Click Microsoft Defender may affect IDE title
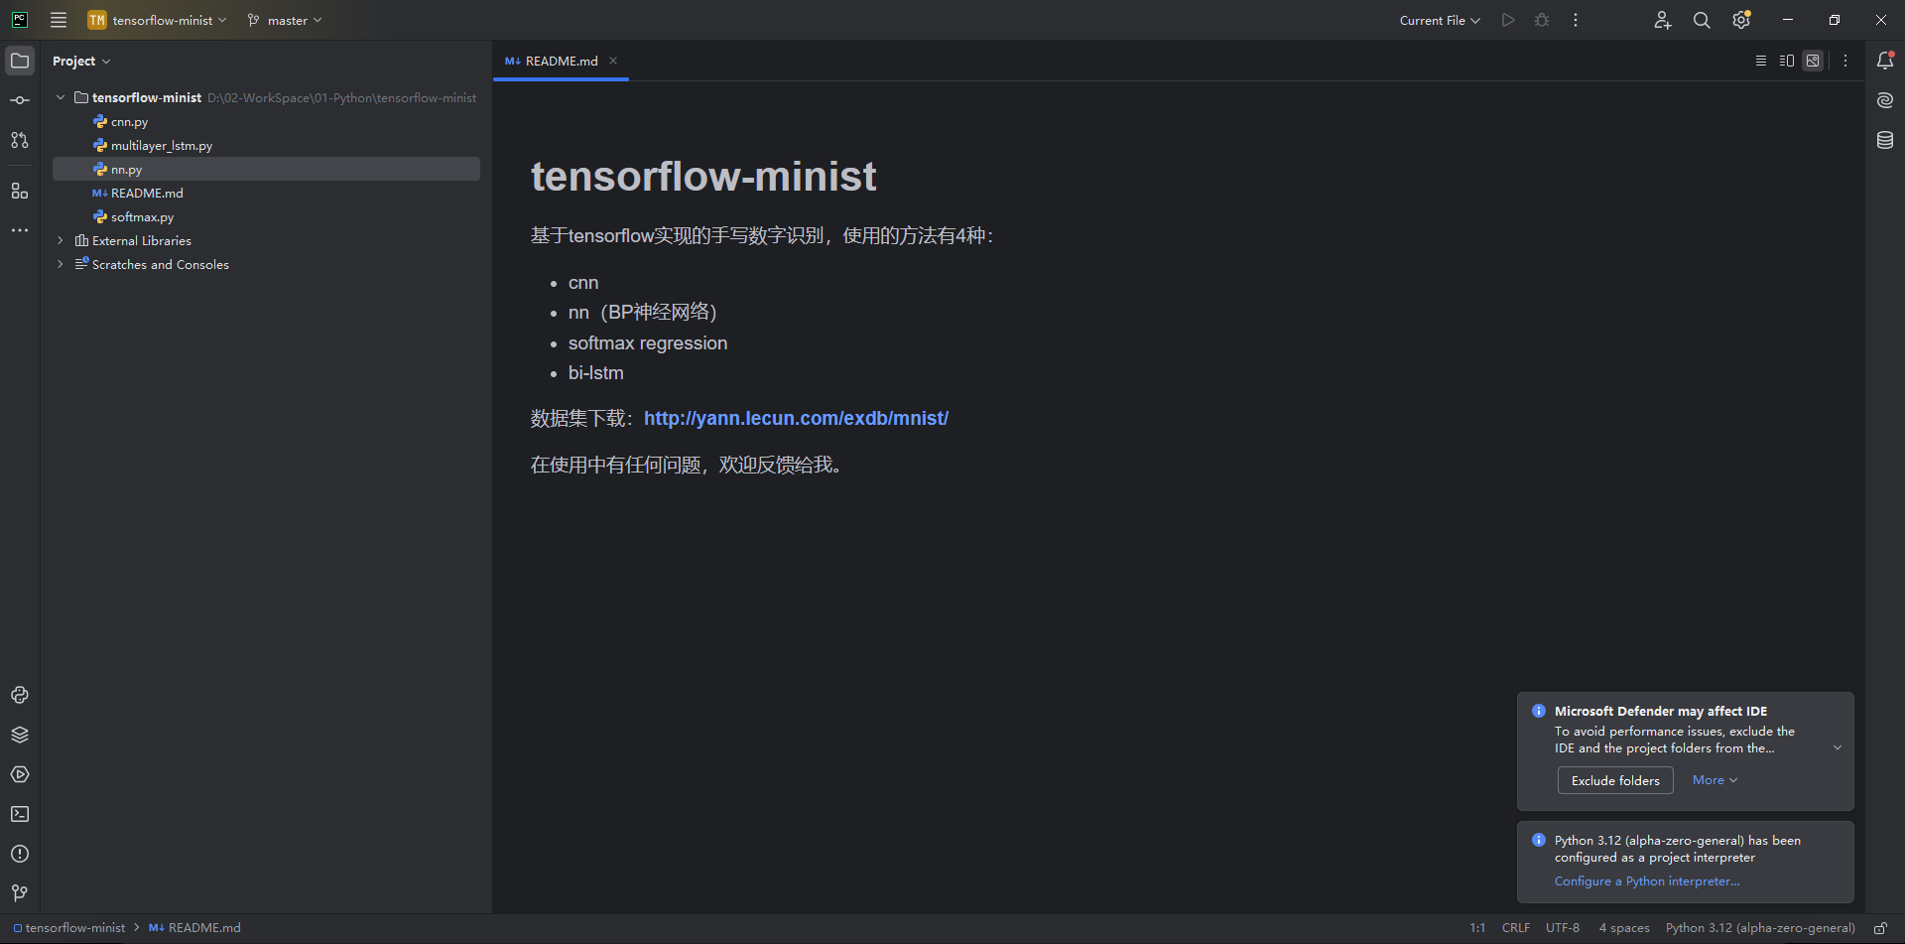The width and height of the screenshot is (1905, 944). click(1661, 711)
